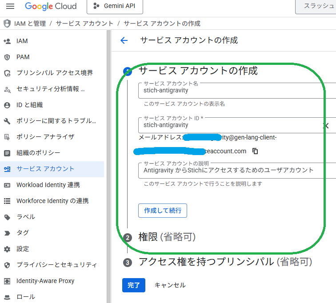Click the キャンセル button
This screenshot has width=336, height=303.
point(170,285)
